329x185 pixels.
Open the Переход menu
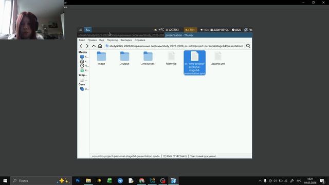click(112, 40)
